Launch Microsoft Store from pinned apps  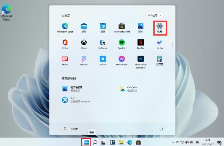click(122, 28)
